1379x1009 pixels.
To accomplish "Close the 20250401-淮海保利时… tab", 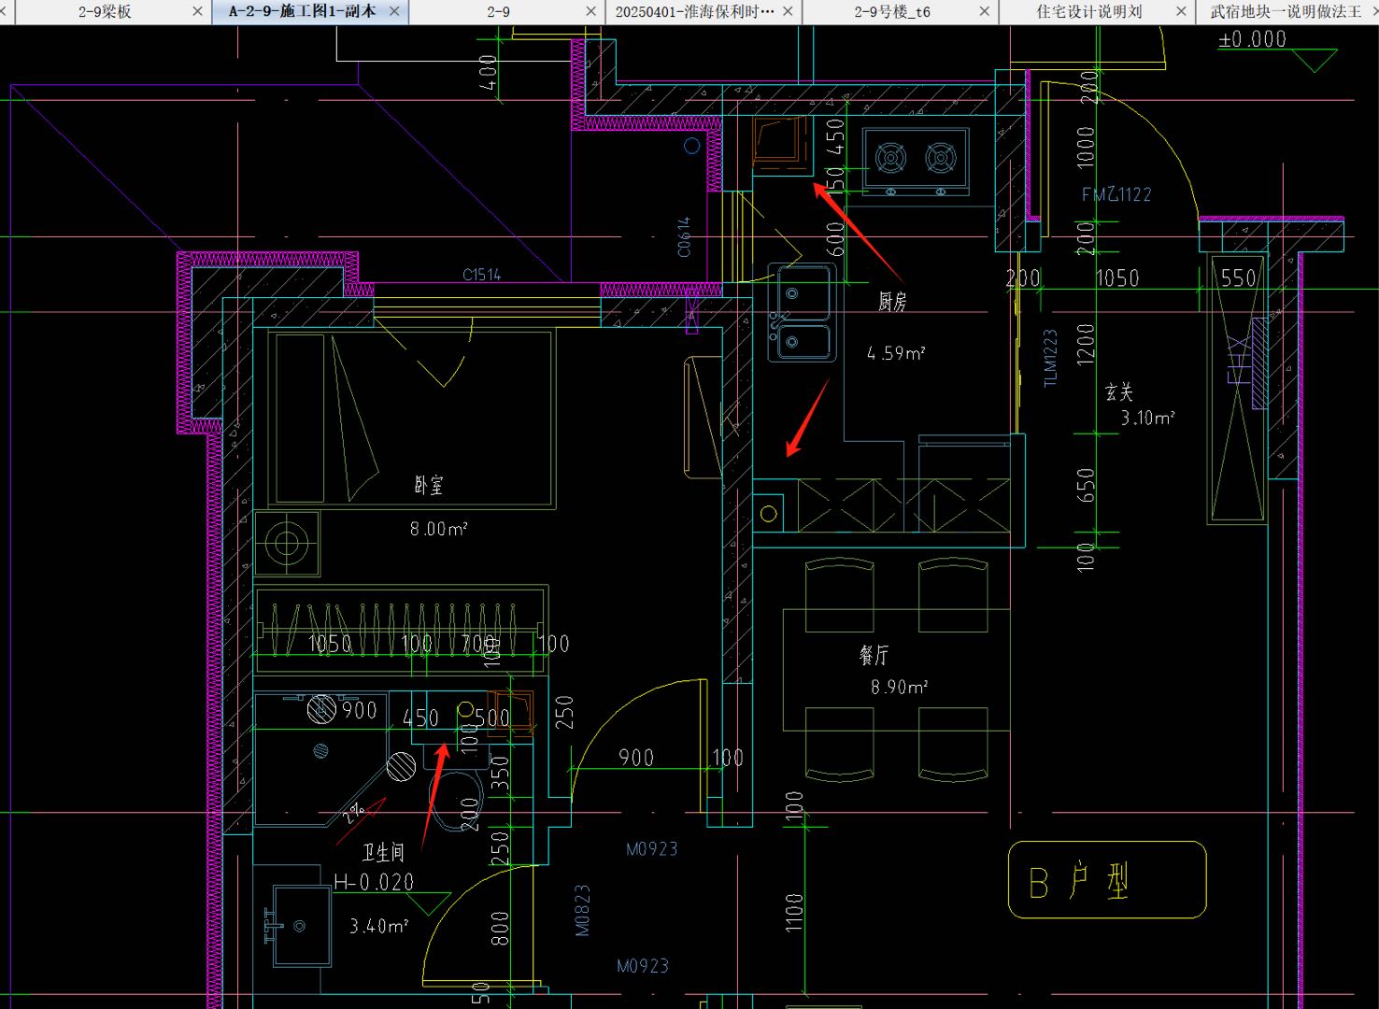I will click(788, 12).
